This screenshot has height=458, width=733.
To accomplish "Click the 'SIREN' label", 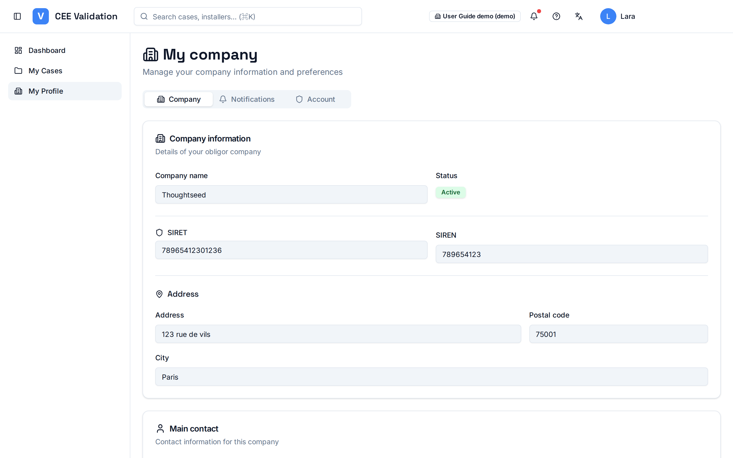I will [x=446, y=235].
